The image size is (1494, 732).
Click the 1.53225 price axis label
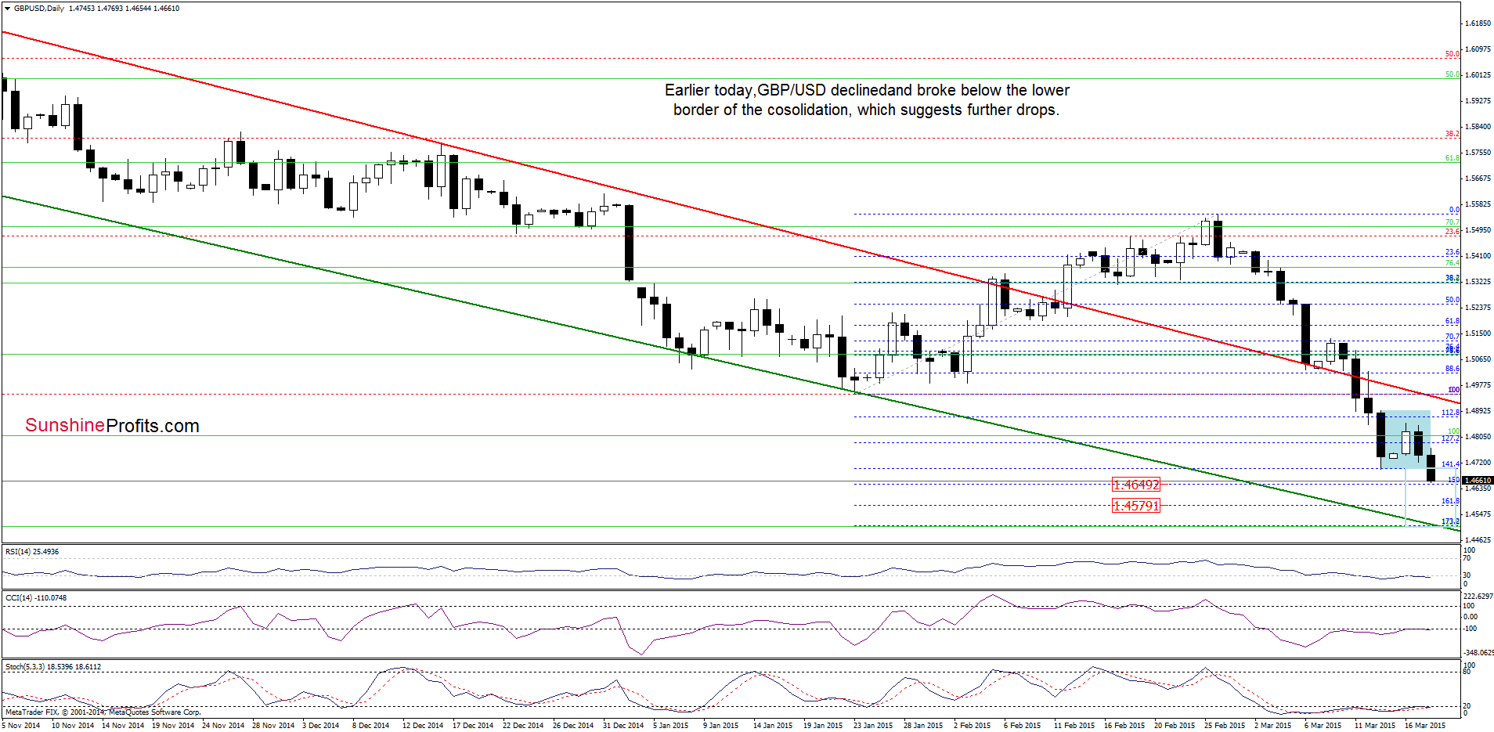[x=1478, y=282]
